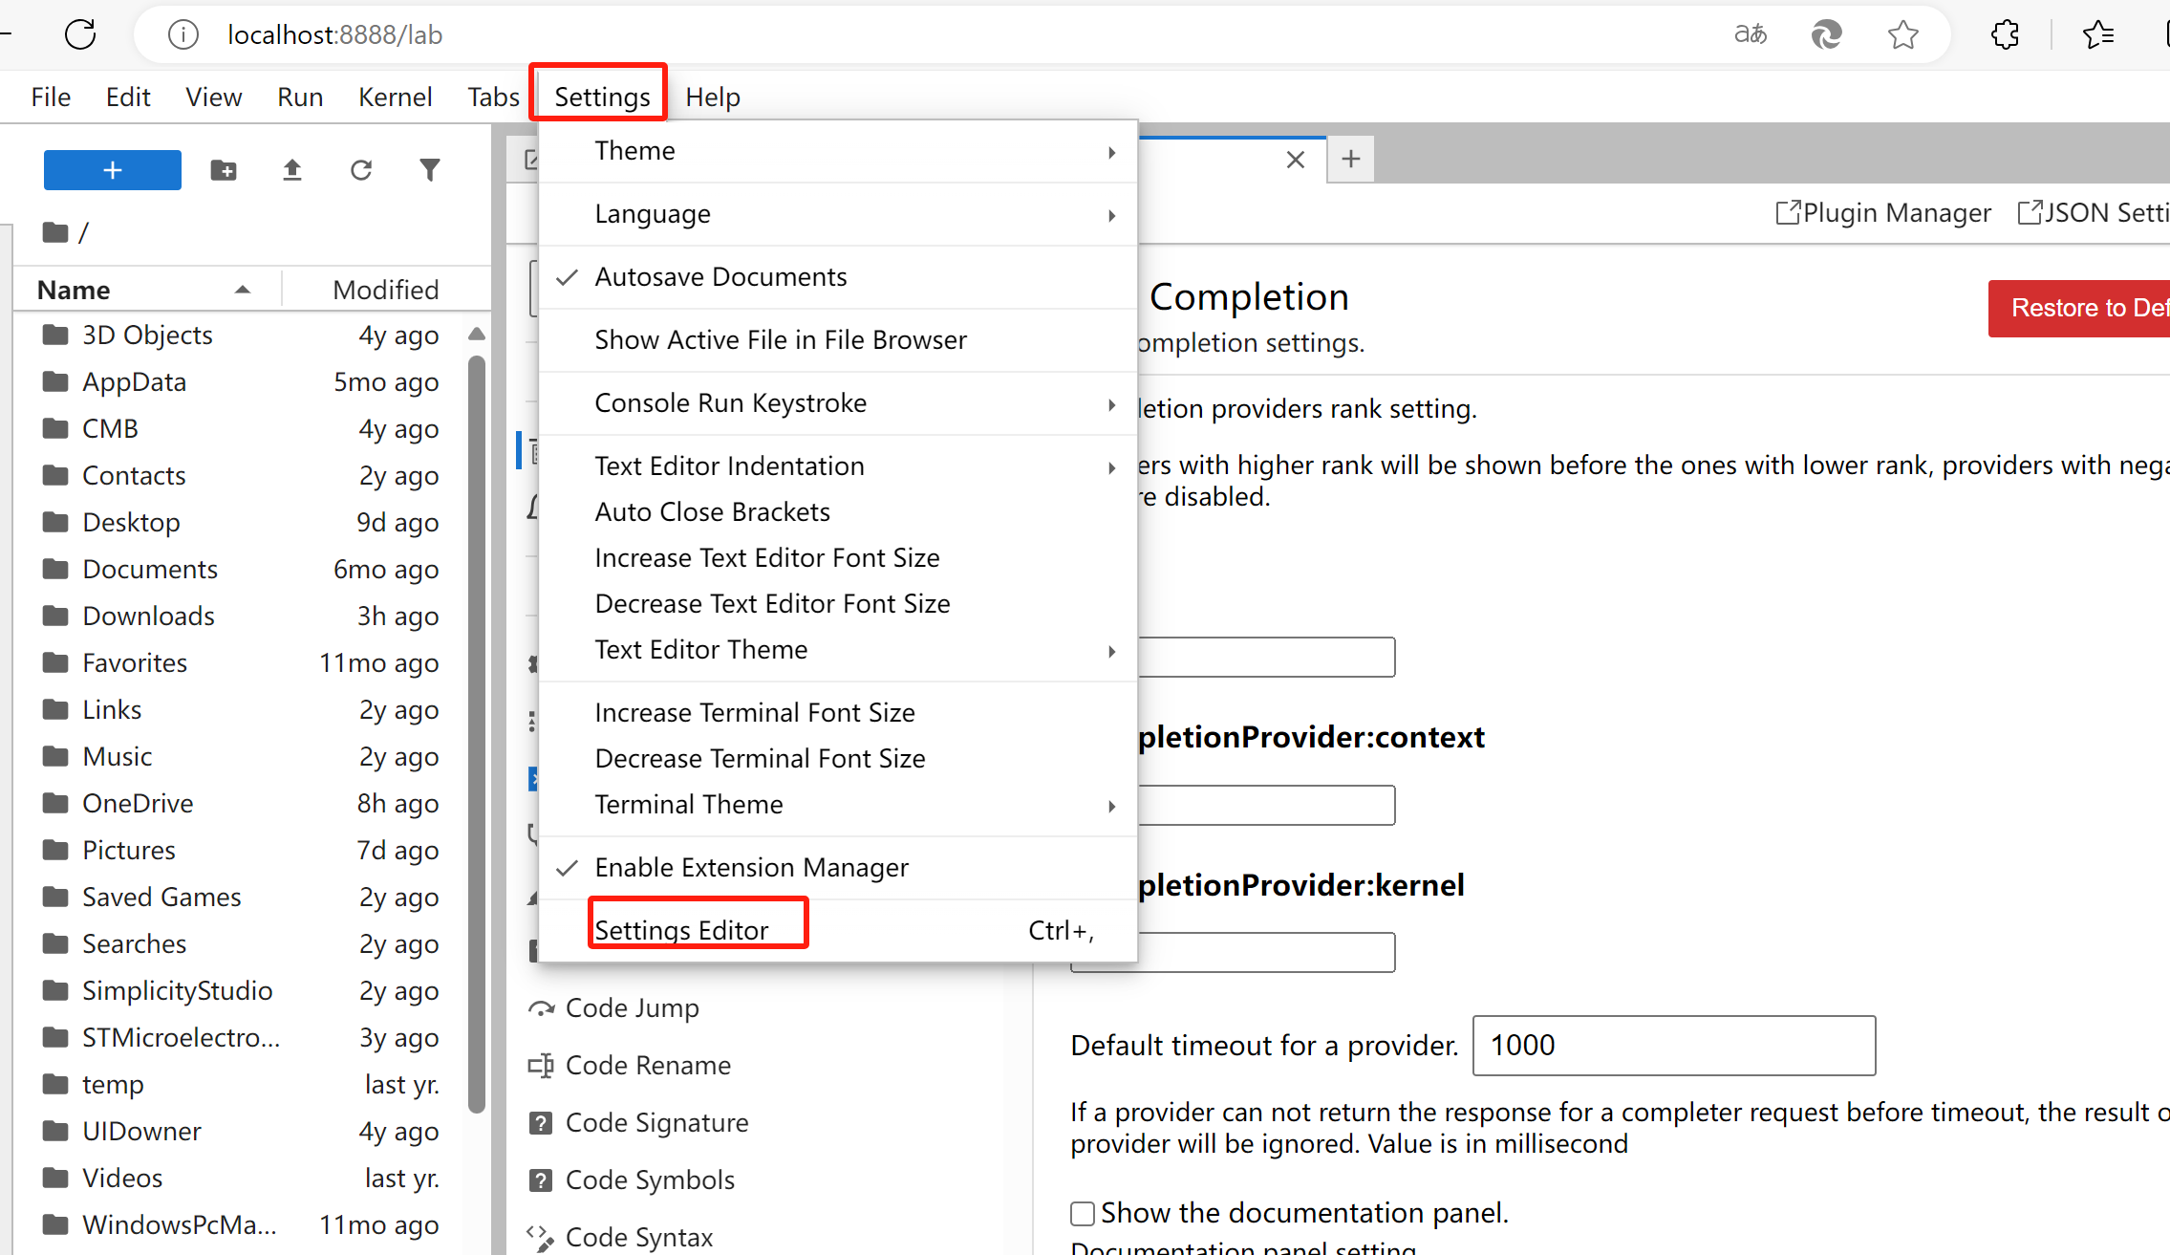This screenshot has width=2170, height=1255.
Task: Toggle the file filter funnel icon
Action: point(430,170)
